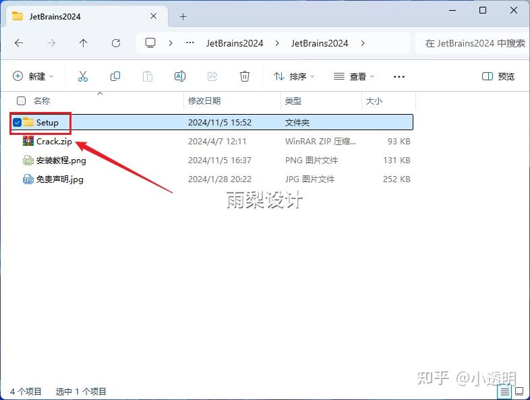Focus the 在 JetBrains2024 中搜索 search box
This screenshot has height=400, width=530.
click(473, 43)
